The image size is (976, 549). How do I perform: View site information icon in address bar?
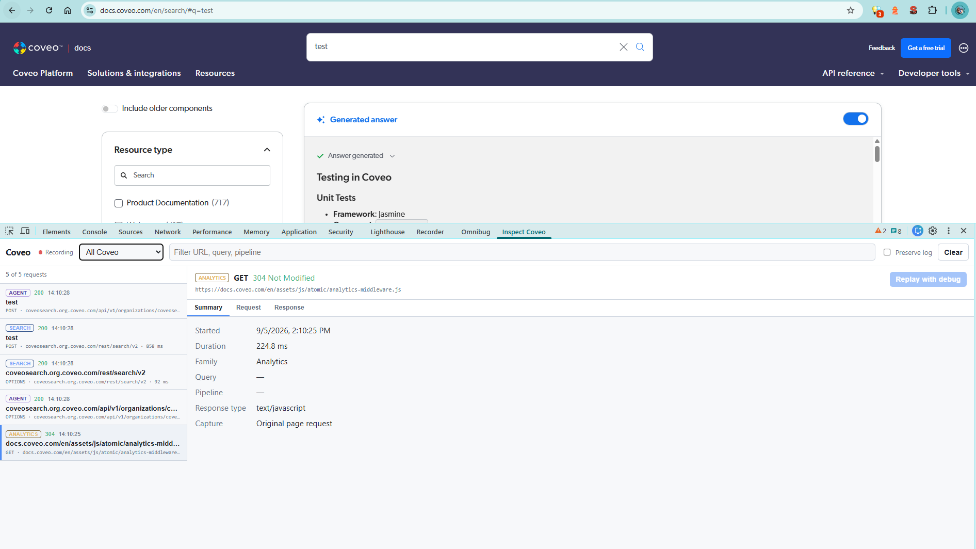coord(90,10)
